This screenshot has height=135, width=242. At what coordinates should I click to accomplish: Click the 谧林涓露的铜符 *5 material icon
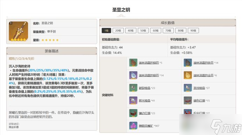(x=133, y=62)
